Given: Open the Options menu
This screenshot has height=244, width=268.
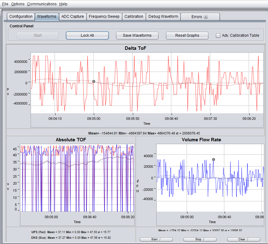Looking at the screenshot, I should [17, 4].
